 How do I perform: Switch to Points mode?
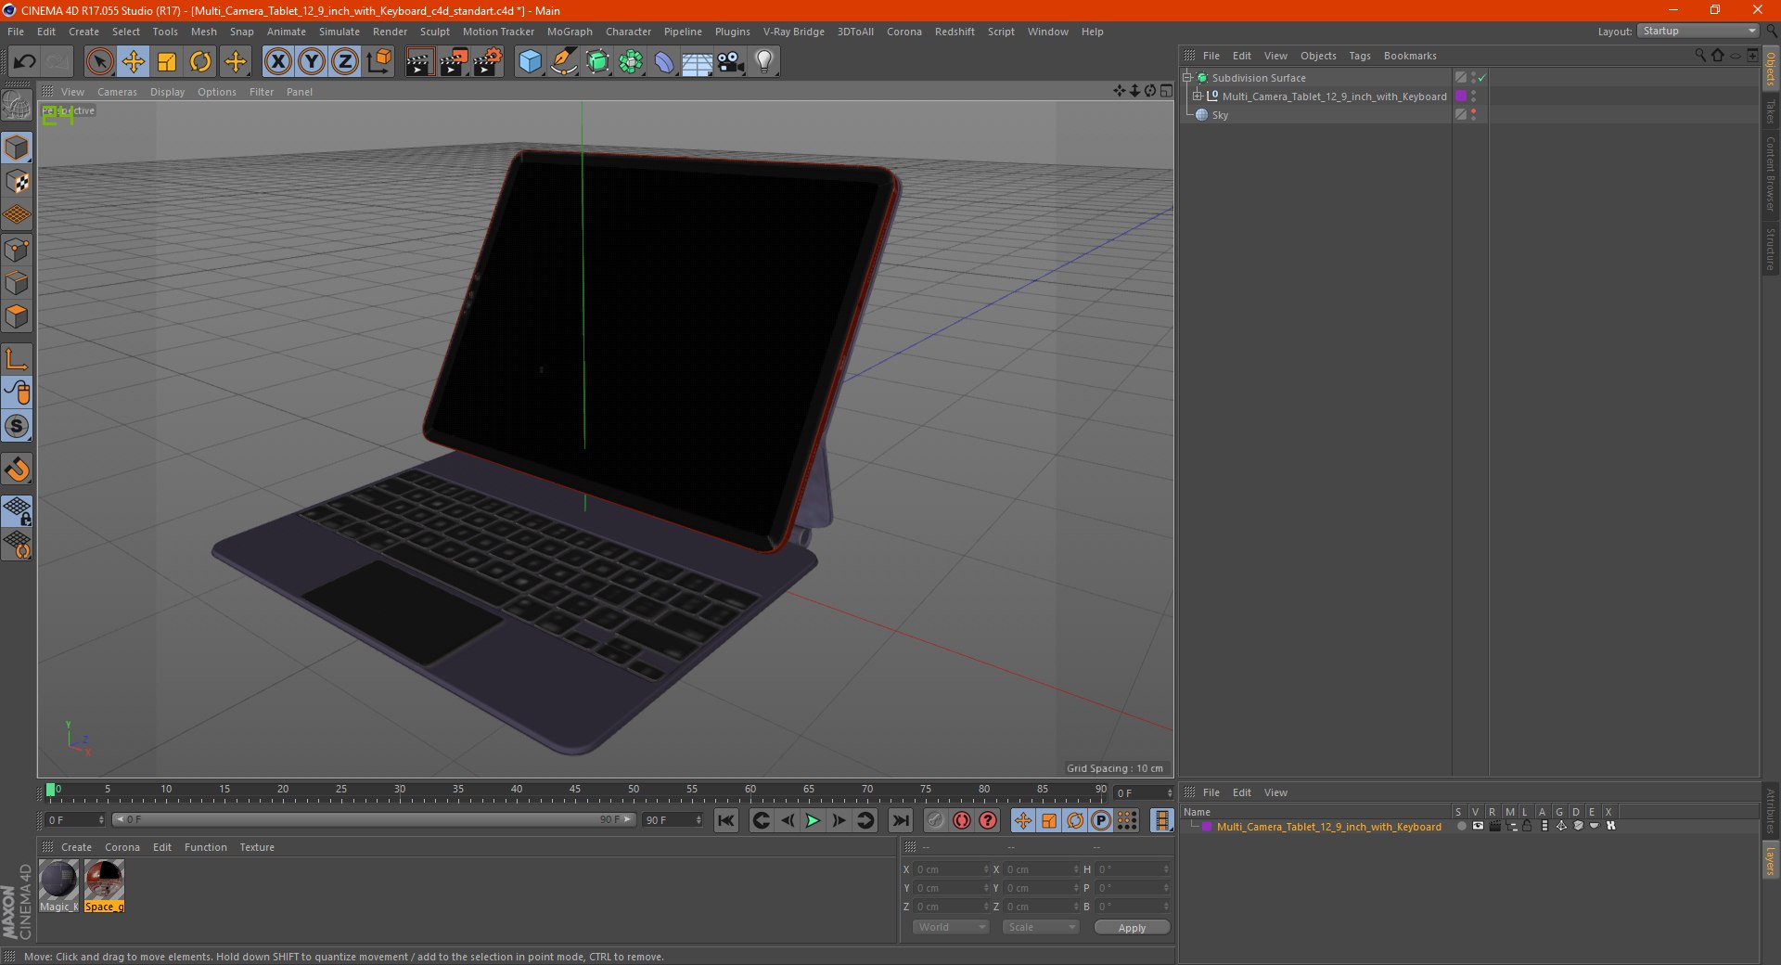point(17,250)
